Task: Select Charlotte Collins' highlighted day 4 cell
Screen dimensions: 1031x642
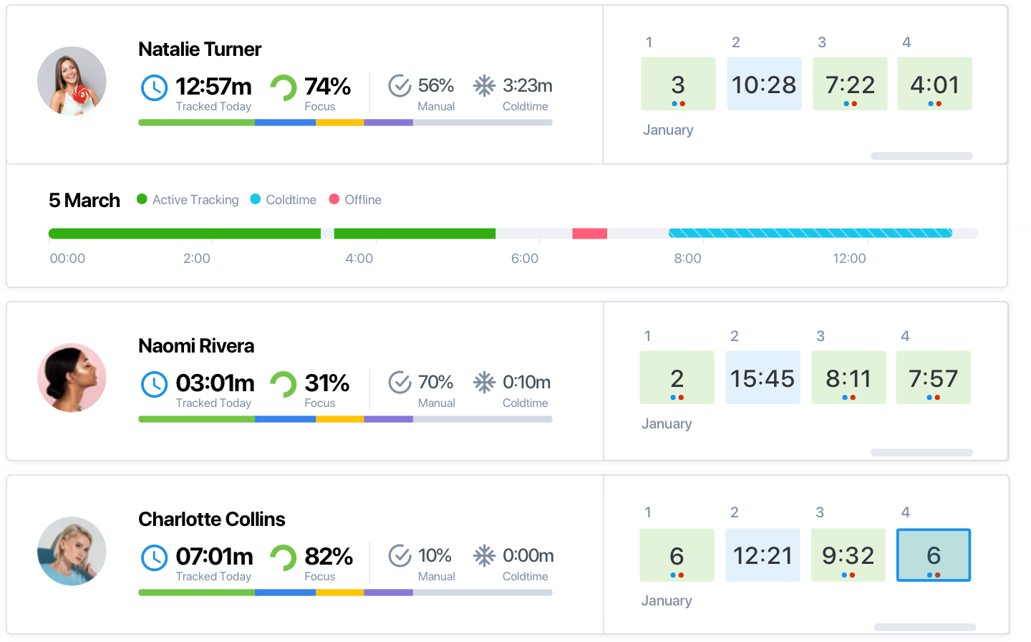Action: (934, 555)
